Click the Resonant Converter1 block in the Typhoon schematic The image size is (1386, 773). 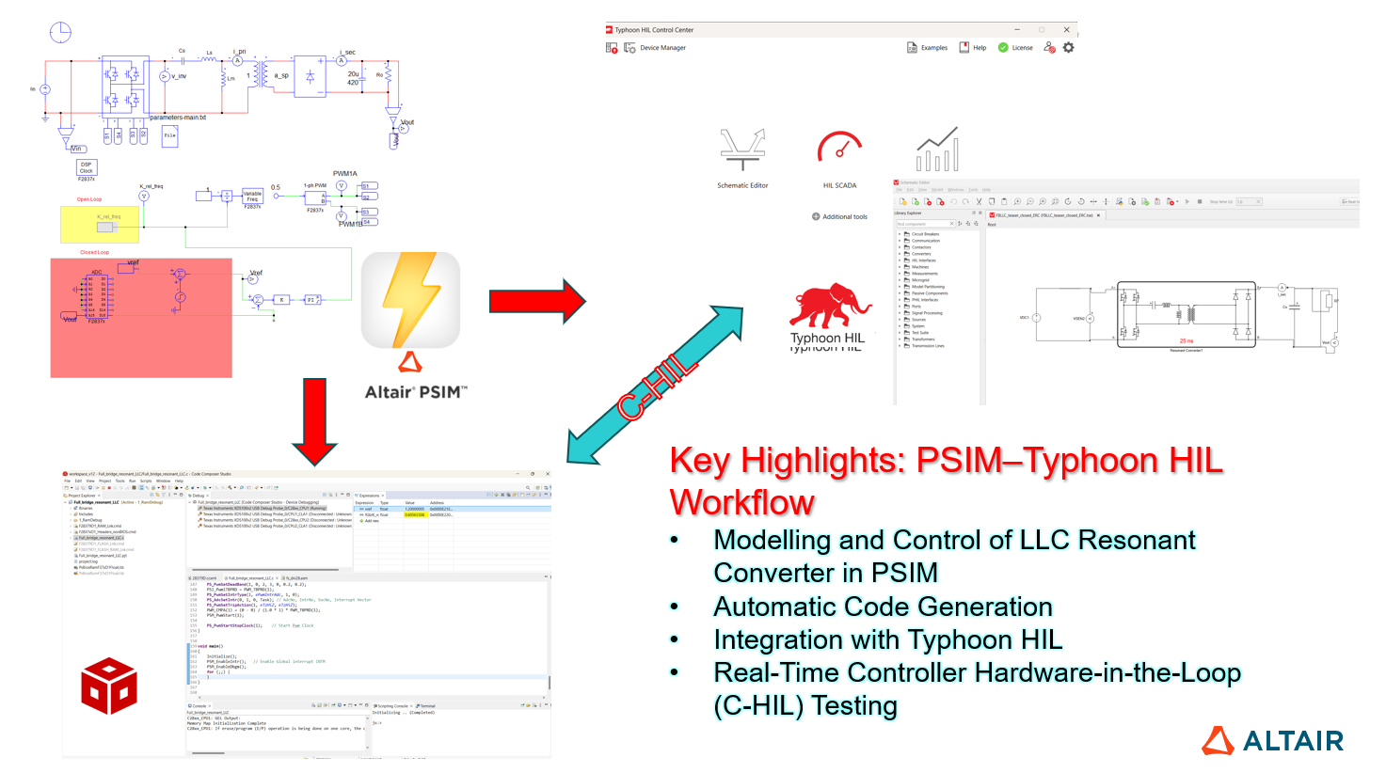(x=1186, y=314)
